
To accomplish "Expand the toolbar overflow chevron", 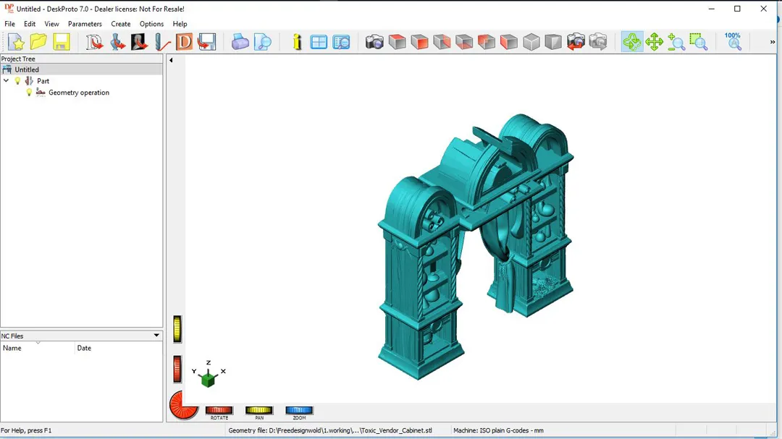I will click(773, 43).
